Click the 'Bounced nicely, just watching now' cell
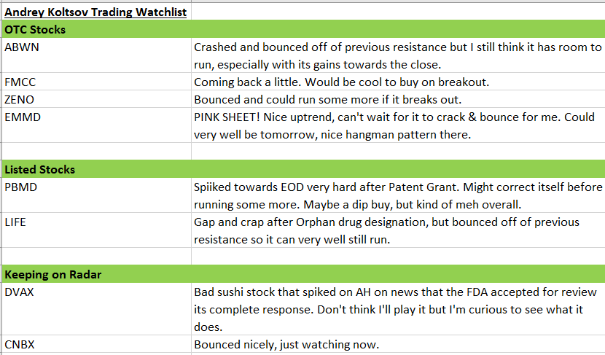 click(397, 344)
